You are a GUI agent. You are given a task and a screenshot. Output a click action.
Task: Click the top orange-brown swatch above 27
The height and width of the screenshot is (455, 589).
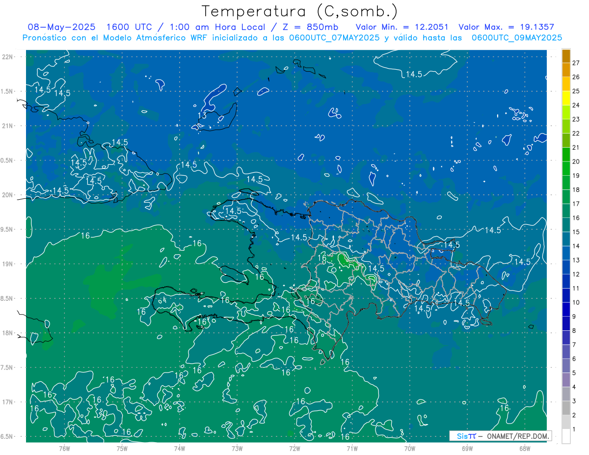pyautogui.click(x=566, y=55)
